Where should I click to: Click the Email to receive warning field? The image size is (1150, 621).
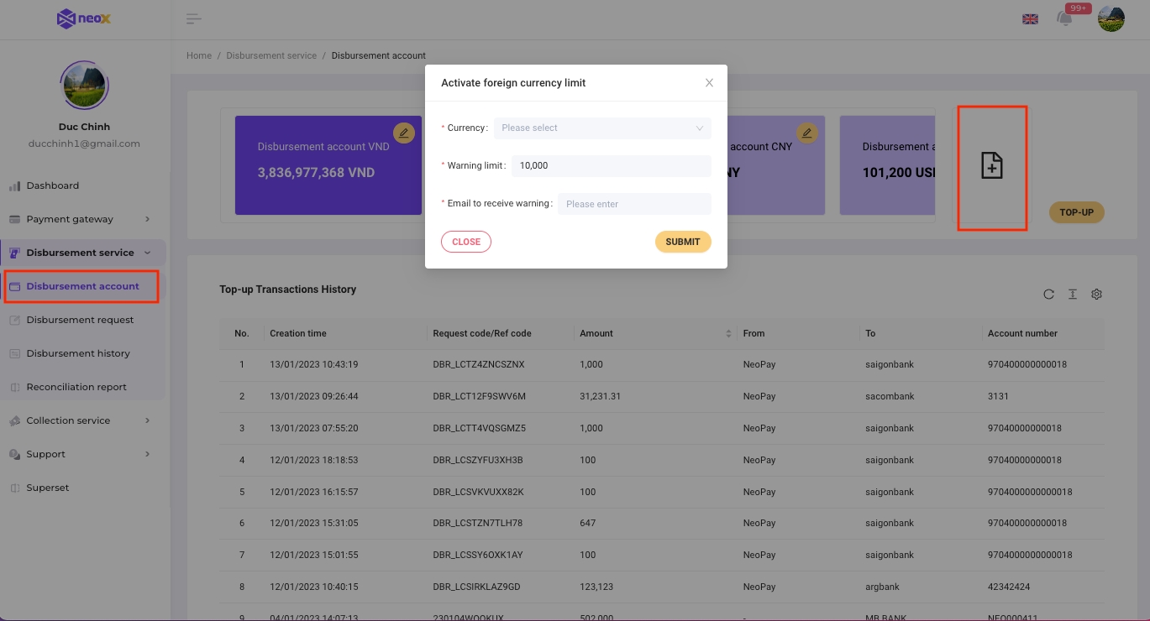pos(634,204)
